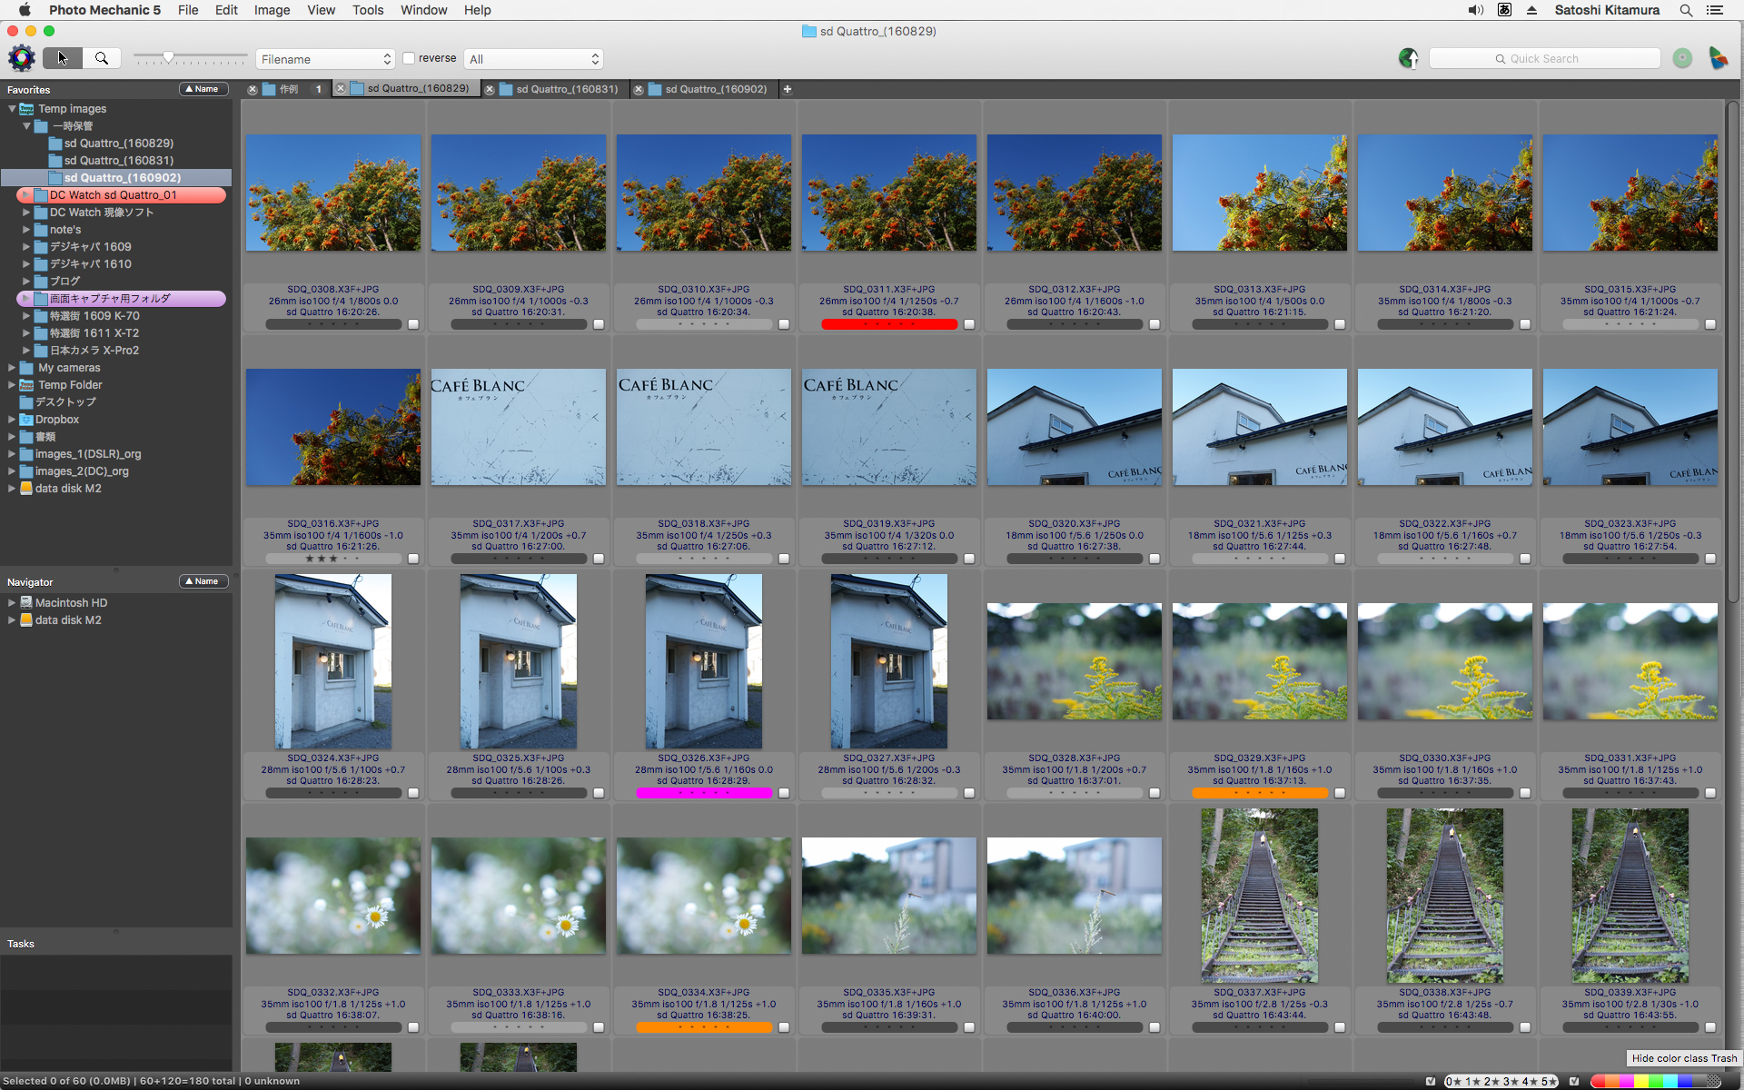1744x1090 pixels.
Task: Click Favorites Name sort button
Action: (x=202, y=89)
